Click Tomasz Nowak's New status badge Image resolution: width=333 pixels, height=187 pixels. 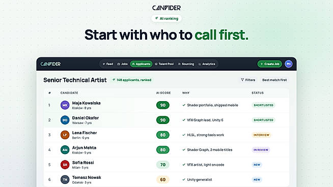tap(257, 179)
